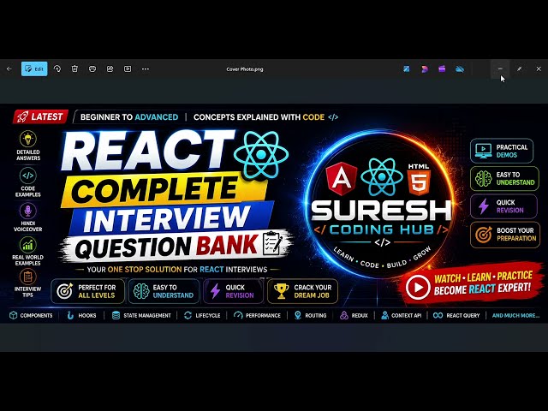Rotate the photo with the rotate icon
The width and height of the screenshot is (548, 411).
57,68
